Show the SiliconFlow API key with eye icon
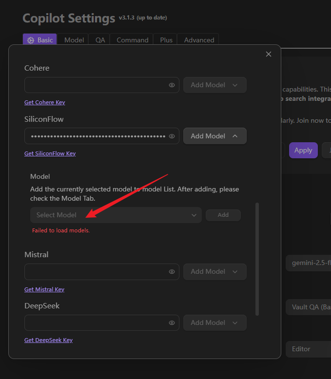331x379 pixels. click(x=172, y=136)
